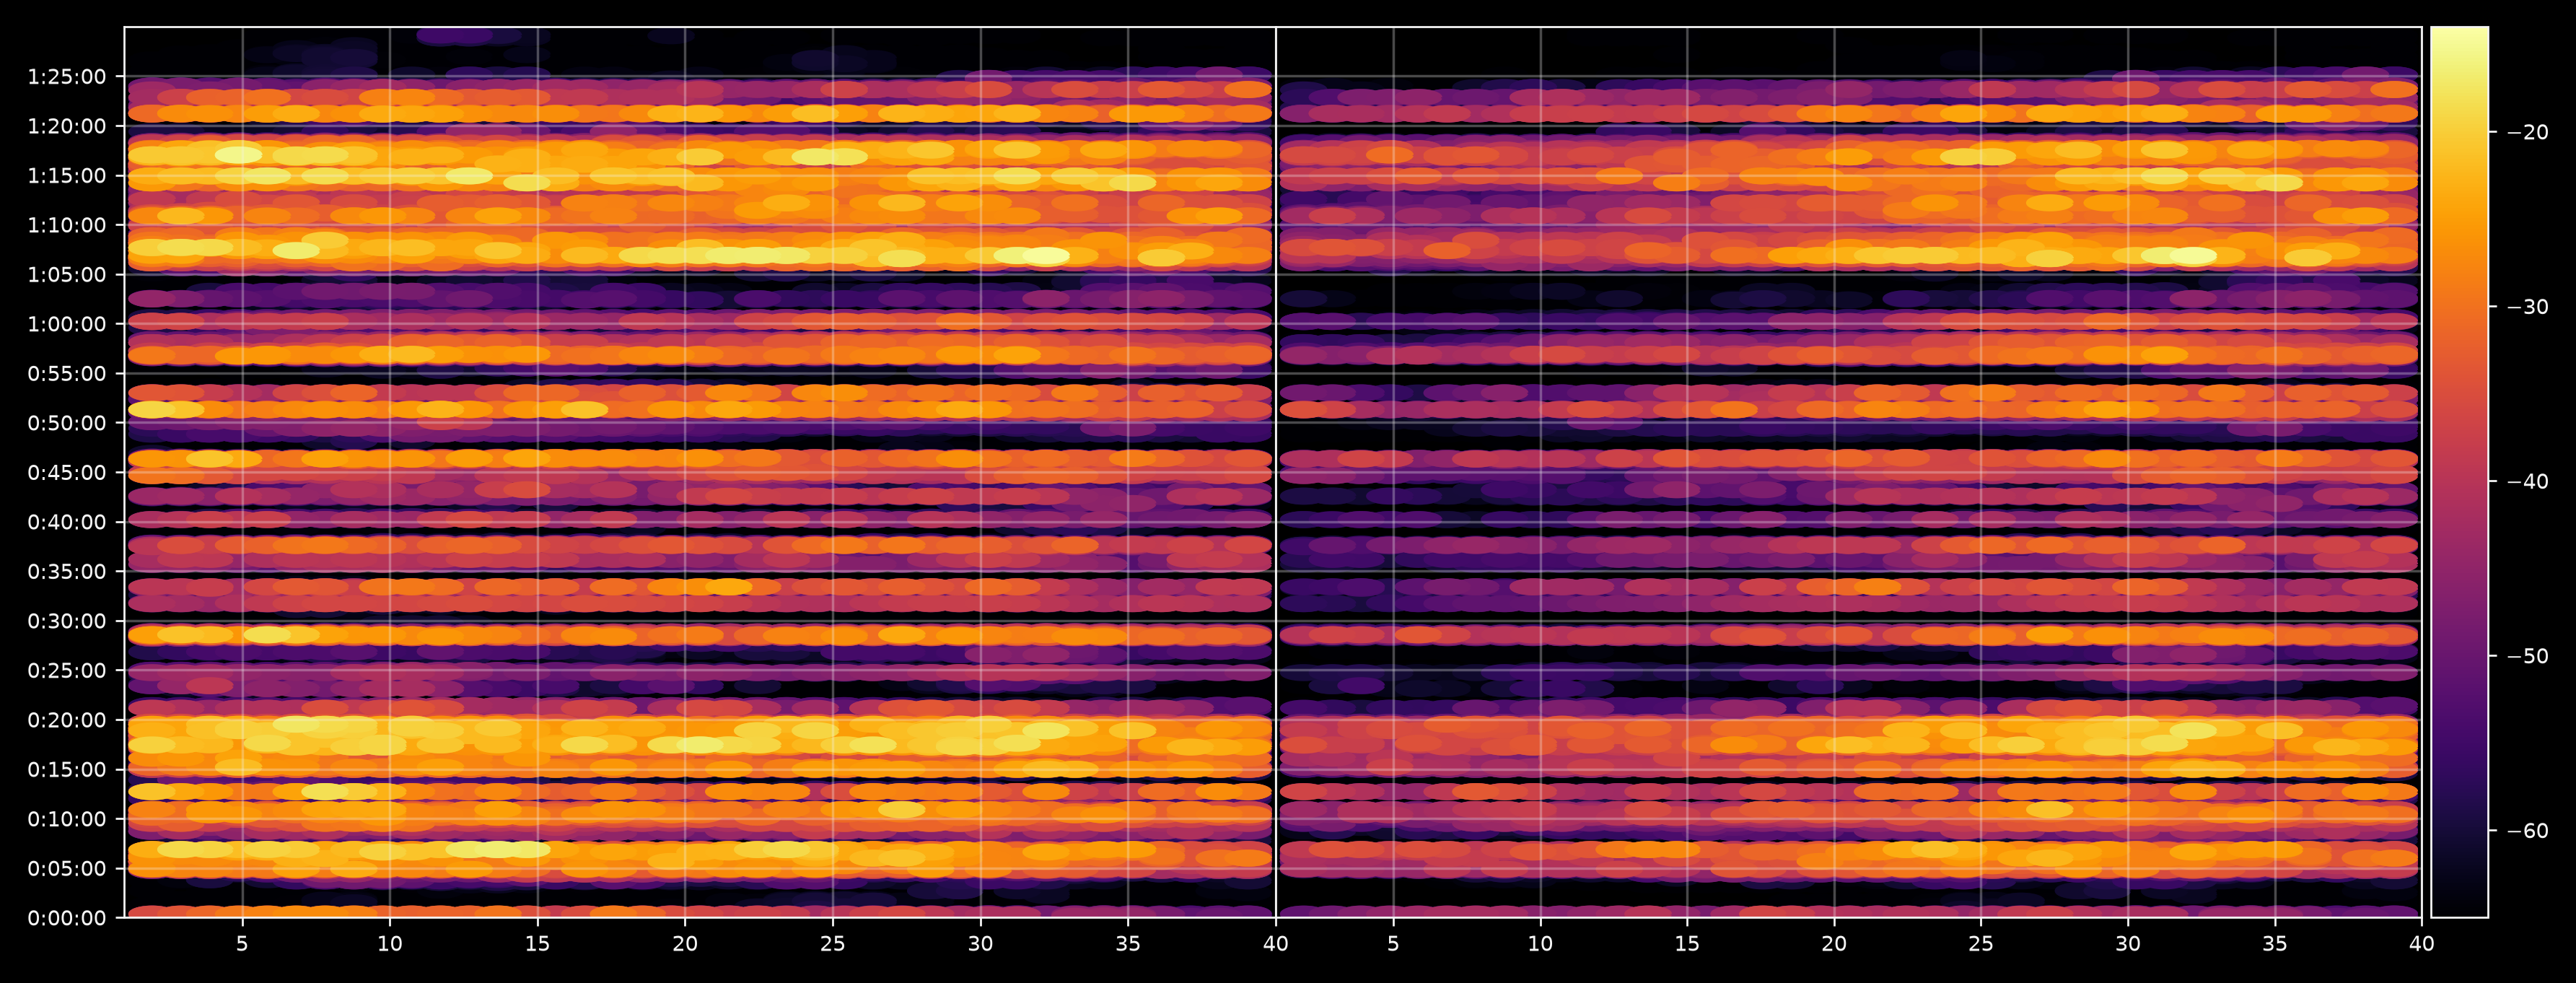
Task: Click the 0:05:00 y-axis time label
Action: [66, 869]
